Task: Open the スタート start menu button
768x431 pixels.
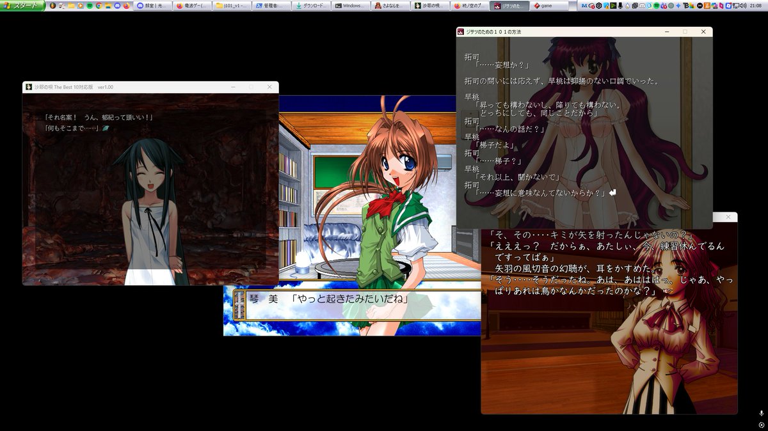Action: tap(22, 6)
